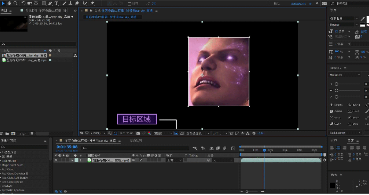Image resolution: width=369 pixels, height=195 pixels.
Task: Open the 微软雅黑 font family dropdown
Action: click(x=344, y=19)
